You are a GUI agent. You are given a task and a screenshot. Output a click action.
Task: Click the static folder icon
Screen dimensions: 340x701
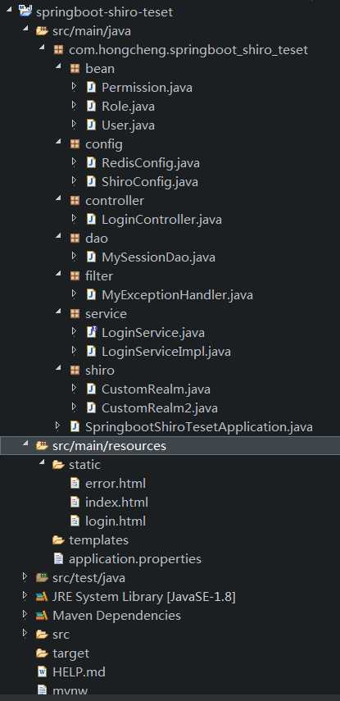pyautogui.click(x=58, y=465)
